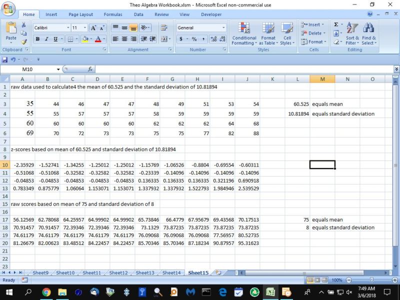Click the Insert Worksheet tab icon
The image size is (400, 300).
(218, 272)
